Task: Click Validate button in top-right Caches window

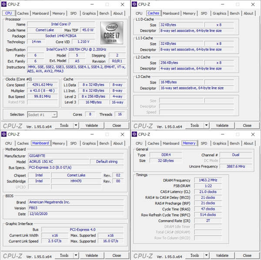Action: pyautogui.click(x=222, y=125)
